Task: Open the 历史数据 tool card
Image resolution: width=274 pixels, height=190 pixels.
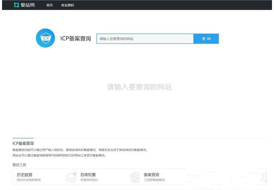Action: [45, 177]
